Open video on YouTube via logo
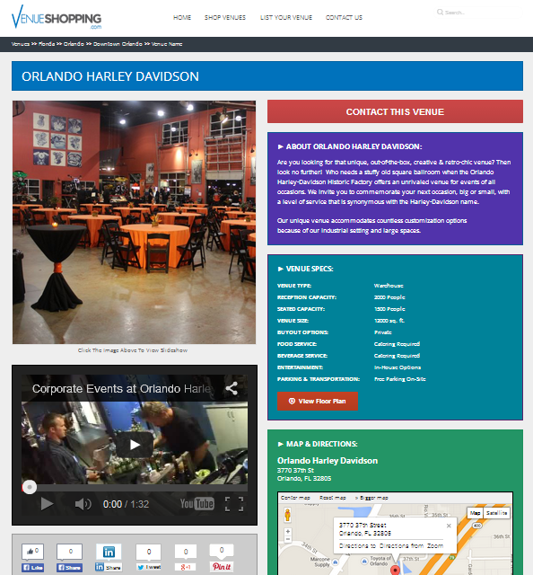Viewport: 533px width, 575px height. point(197,503)
